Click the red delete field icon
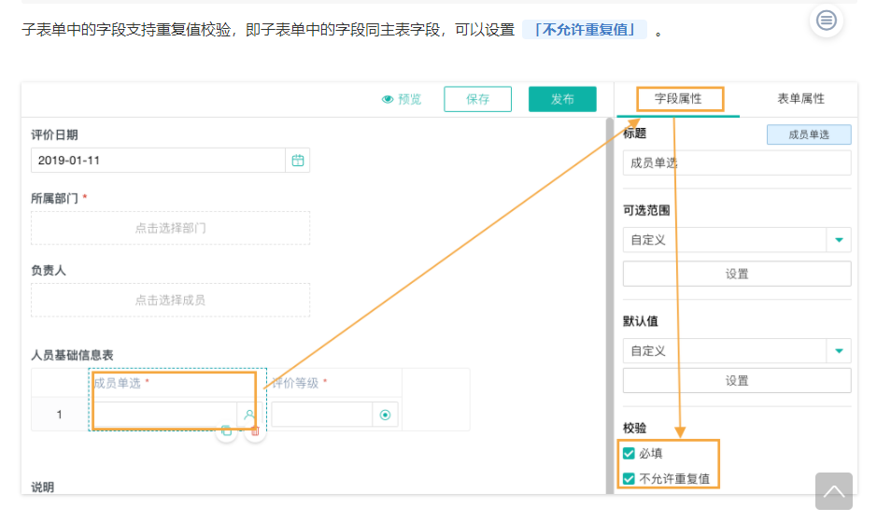This screenshot has width=877, height=522. [255, 430]
